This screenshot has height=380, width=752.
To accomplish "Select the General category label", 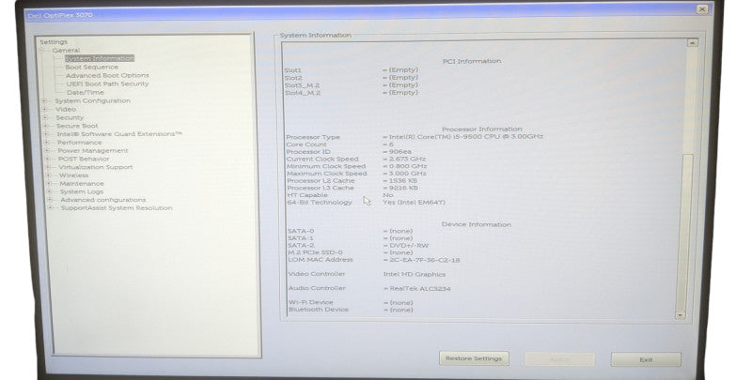I will click(x=66, y=51).
